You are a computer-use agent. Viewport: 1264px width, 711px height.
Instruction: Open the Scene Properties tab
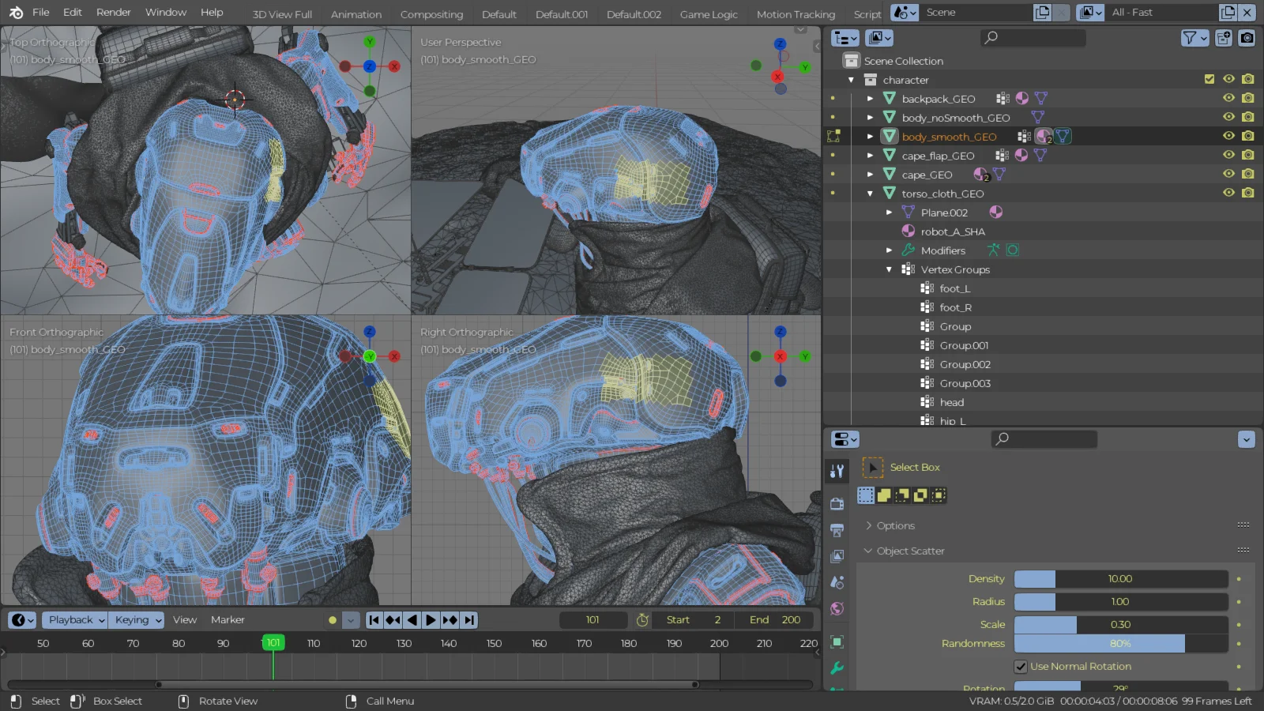point(837,582)
